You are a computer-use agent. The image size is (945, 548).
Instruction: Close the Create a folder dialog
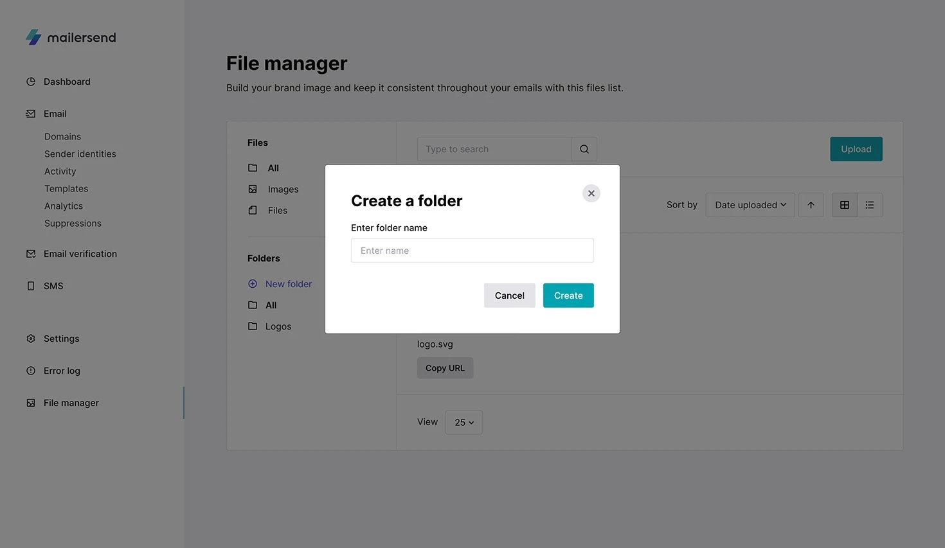point(591,193)
